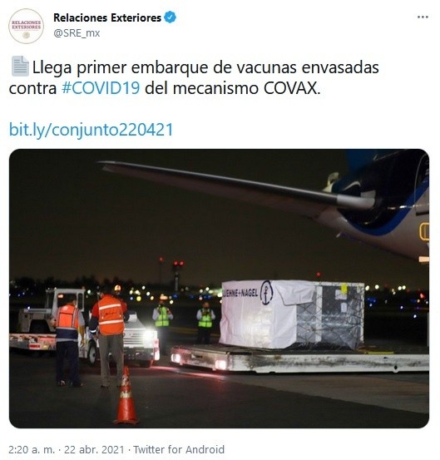Open the Relaciones Exteriores profile avatar

click(26, 26)
